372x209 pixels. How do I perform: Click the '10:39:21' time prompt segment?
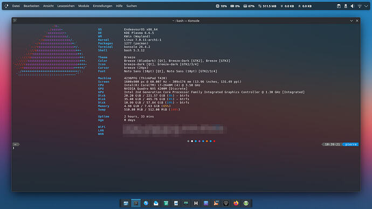click(x=332, y=144)
